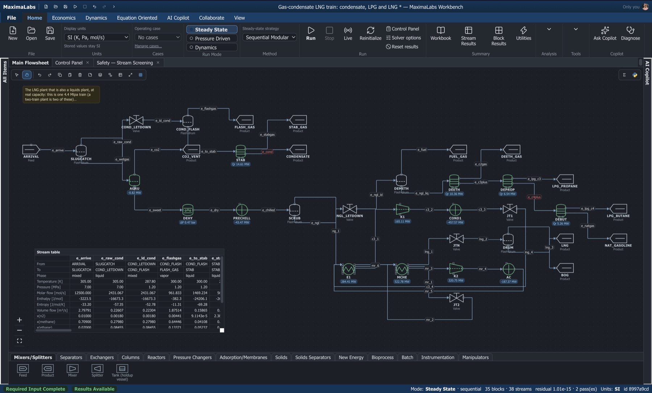Toggle the sigma summary button

click(x=624, y=75)
